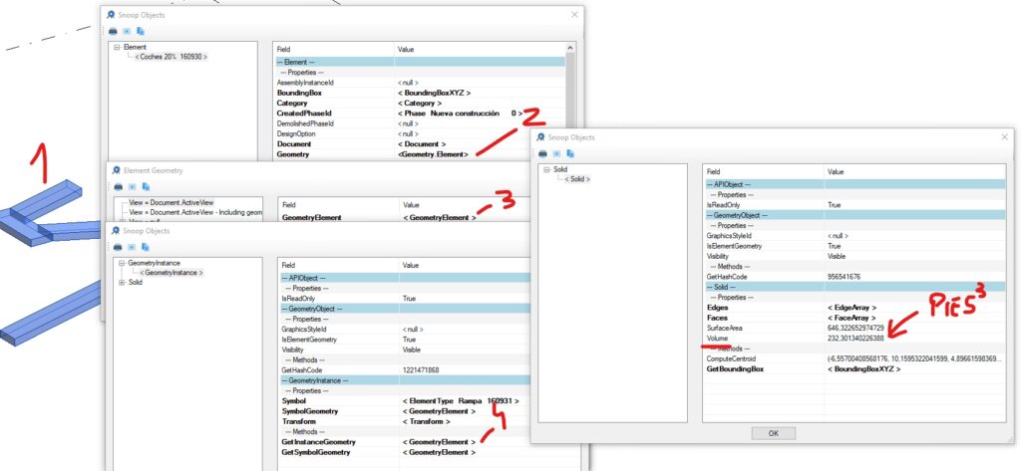Click Print Preview icon in Solid window toolbar

click(556, 153)
